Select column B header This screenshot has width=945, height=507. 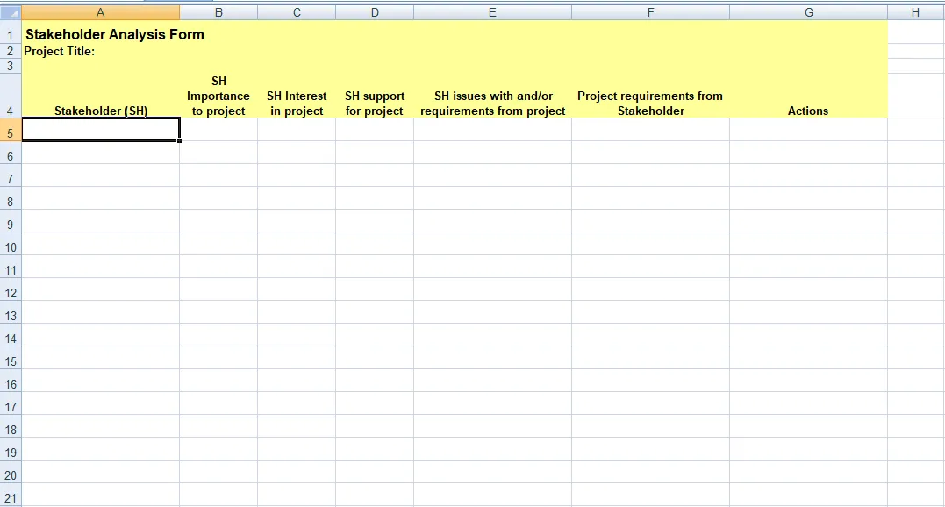(x=218, y=12)
